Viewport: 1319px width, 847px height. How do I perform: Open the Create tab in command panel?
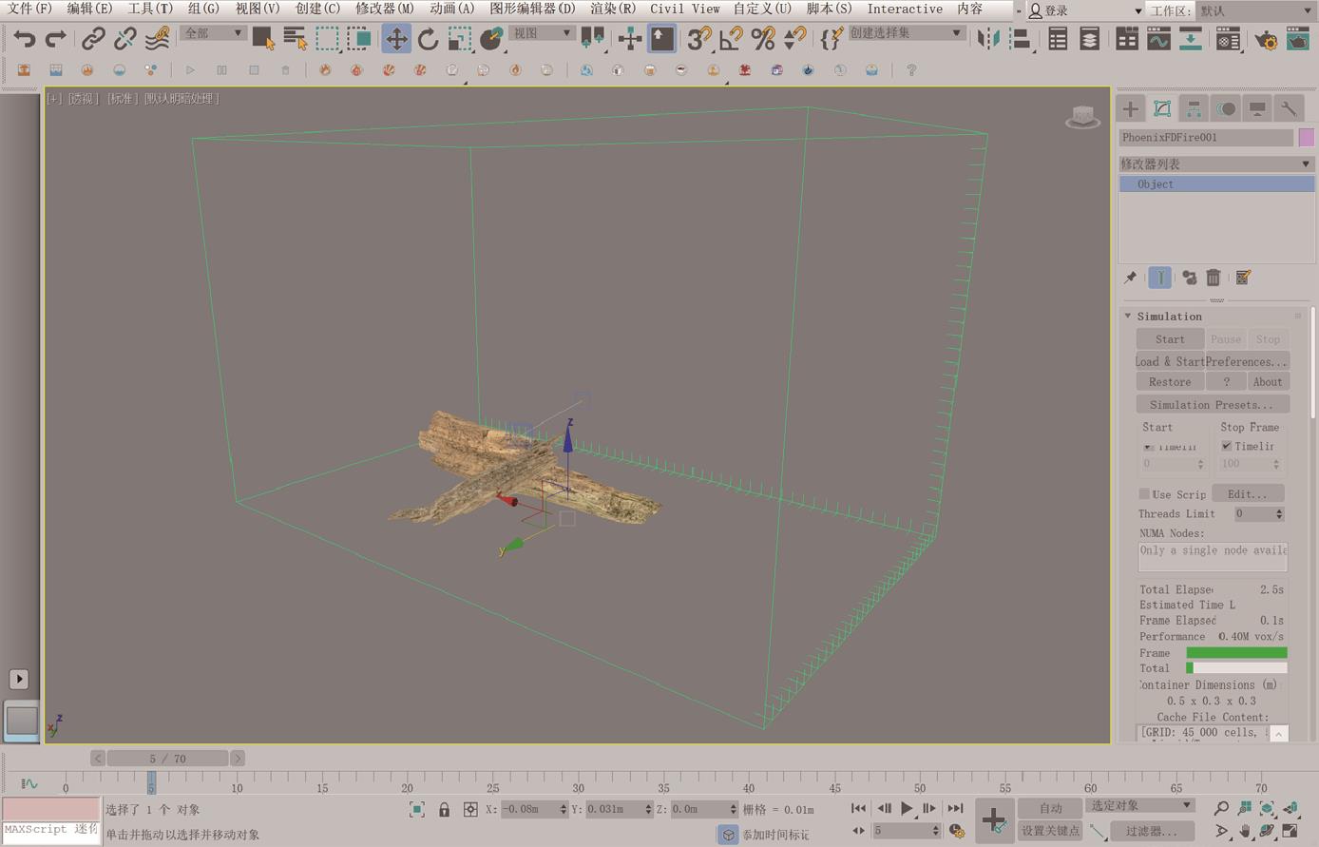click(1130, 109)
